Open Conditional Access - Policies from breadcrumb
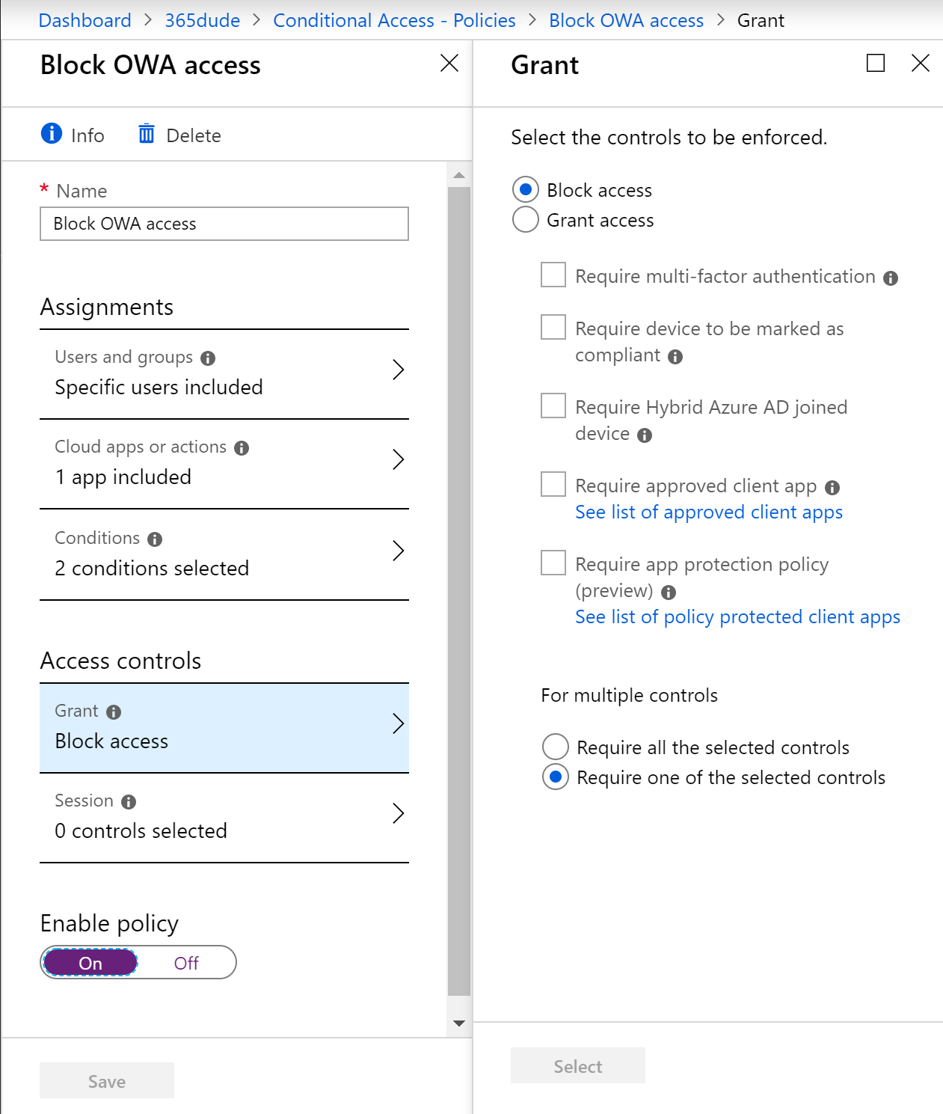This screenshot has width=943, height=1114. pyautogui.click(x=394, y=20)
